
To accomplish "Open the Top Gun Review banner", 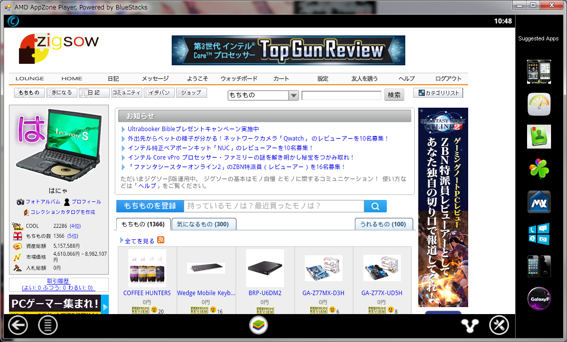I will pyautogui.click(x=288, y=50).
